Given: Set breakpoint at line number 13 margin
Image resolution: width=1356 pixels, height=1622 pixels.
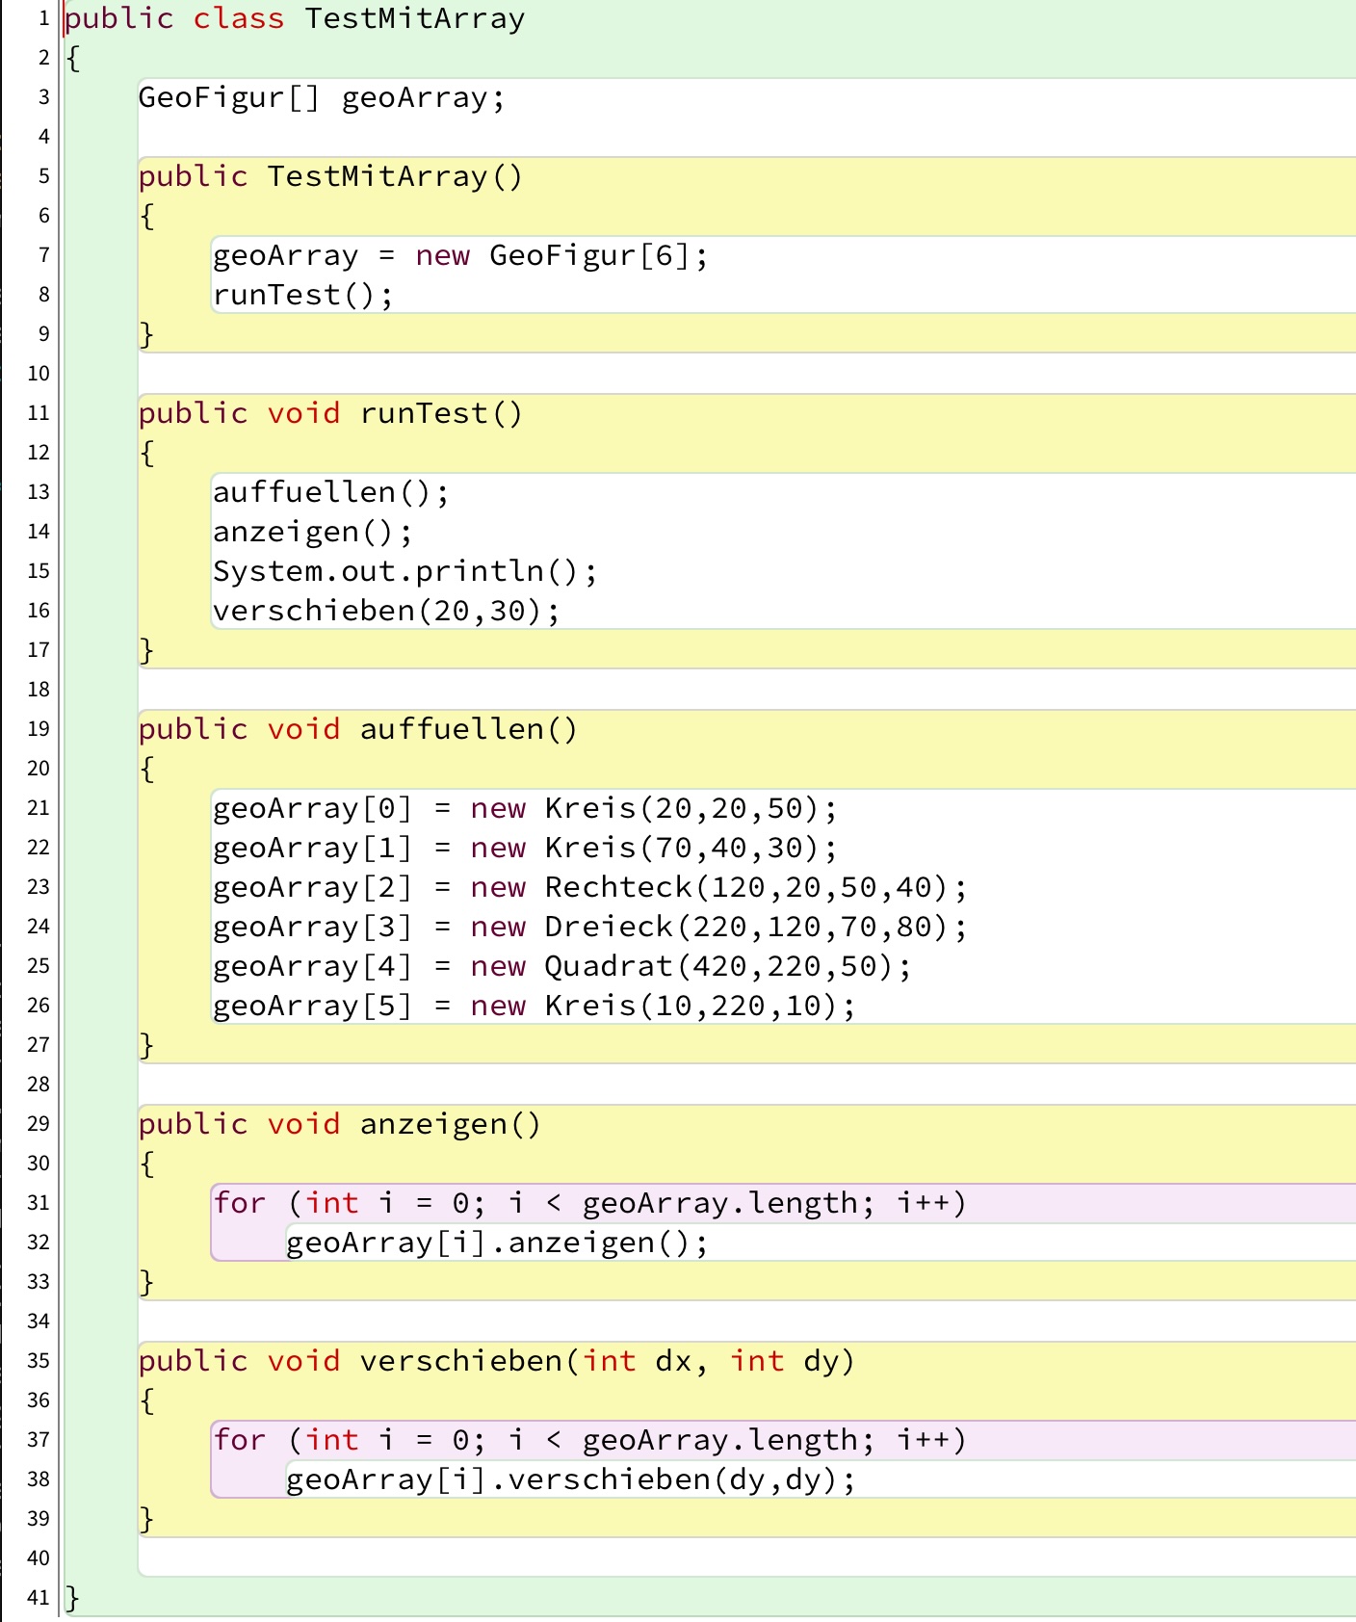Looking at the screenshot, I should pos(39,492).
